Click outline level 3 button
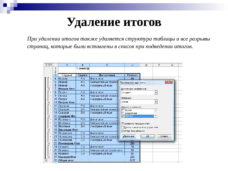The height and width of the screenshot is (171, 228). pyautogui.click(x=51, y=65)
